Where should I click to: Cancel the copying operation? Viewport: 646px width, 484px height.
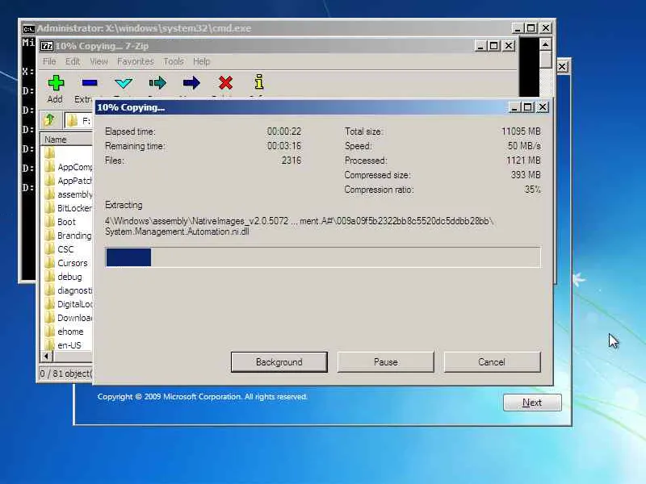(492, 361)
